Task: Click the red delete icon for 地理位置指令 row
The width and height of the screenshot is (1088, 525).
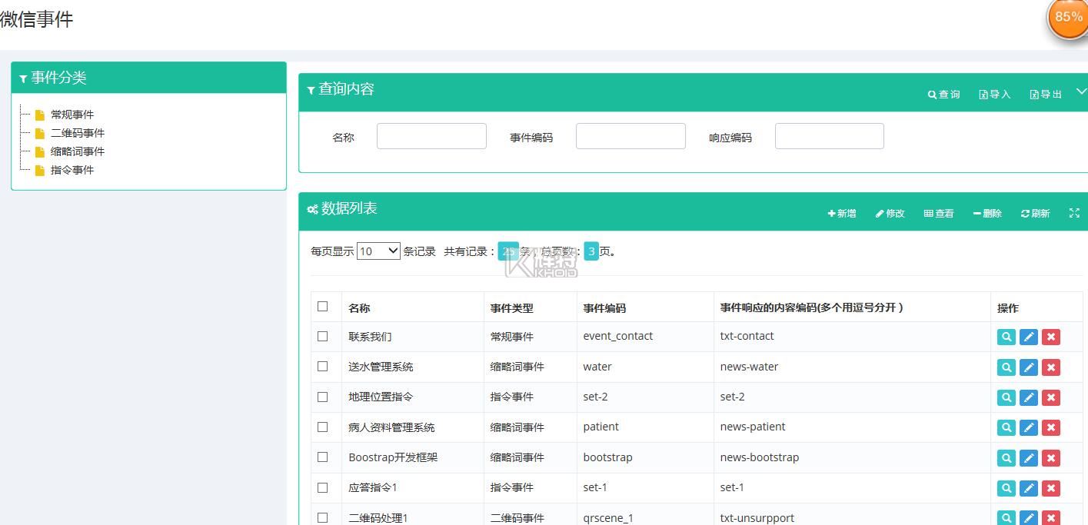Action: (1050, 397)
